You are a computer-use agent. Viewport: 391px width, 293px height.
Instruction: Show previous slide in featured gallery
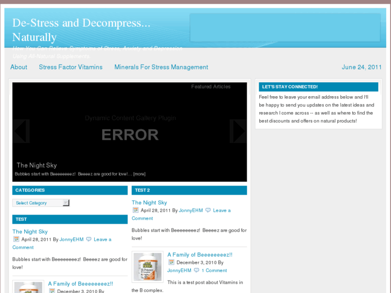tap(21, 131)
